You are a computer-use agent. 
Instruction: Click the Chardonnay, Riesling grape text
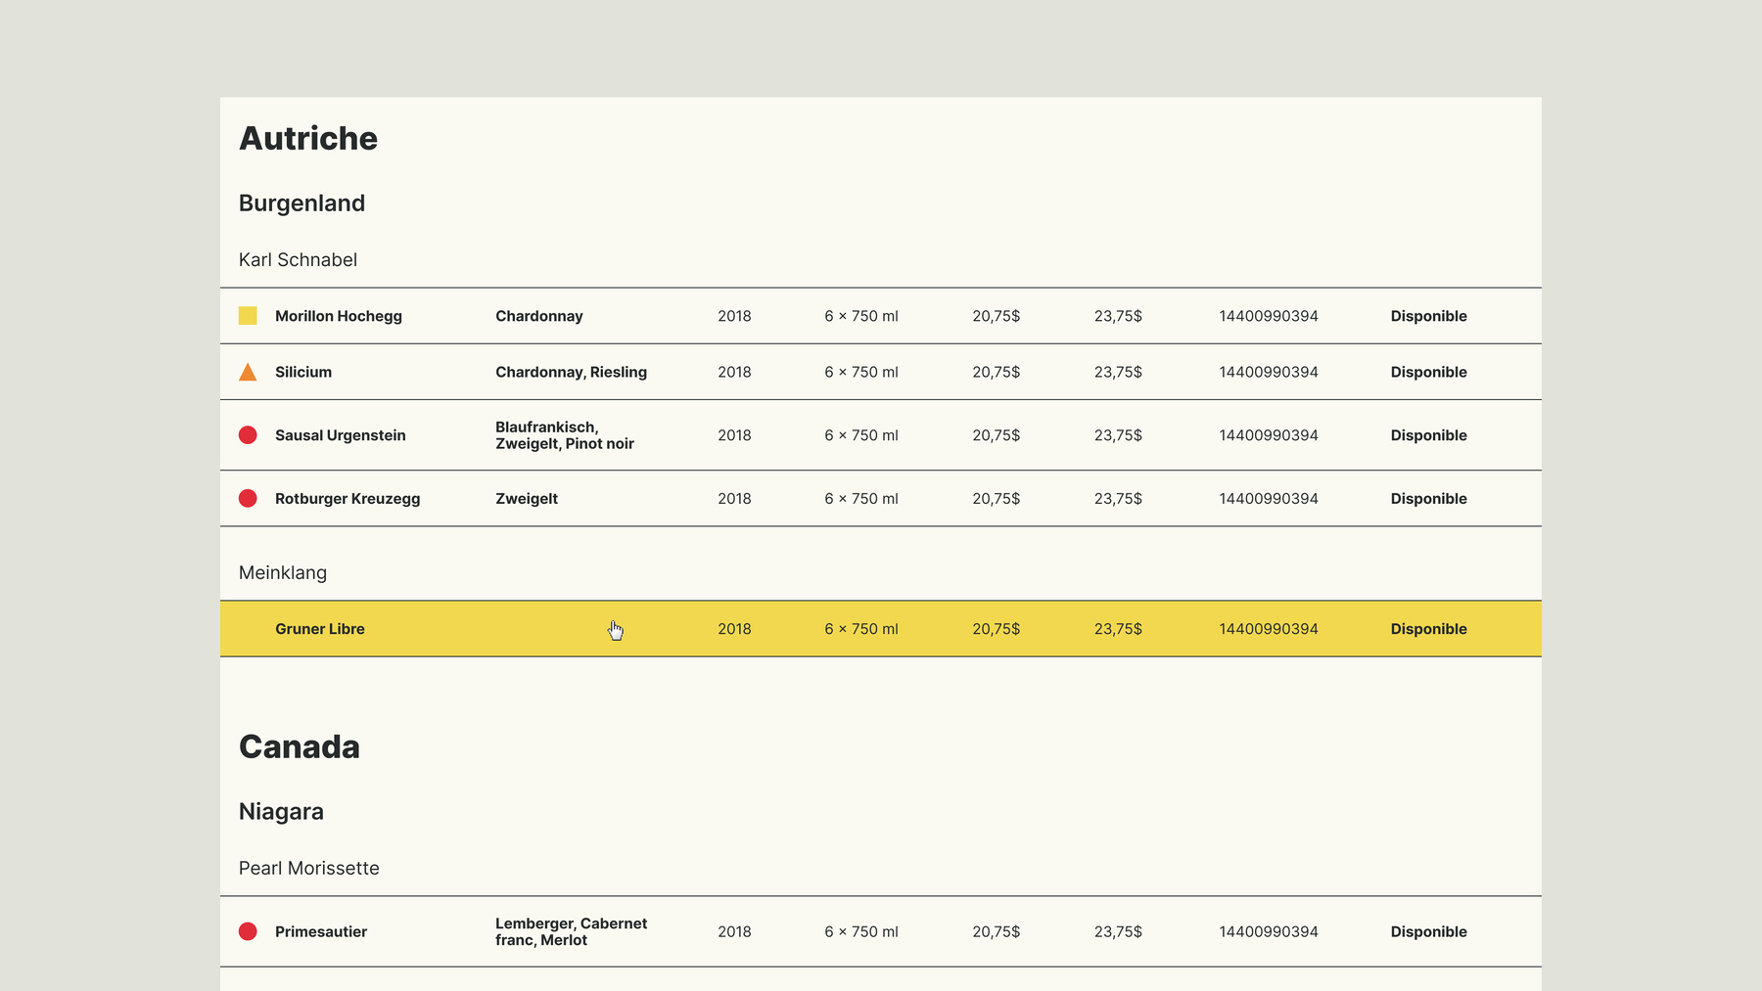(571, 372)
